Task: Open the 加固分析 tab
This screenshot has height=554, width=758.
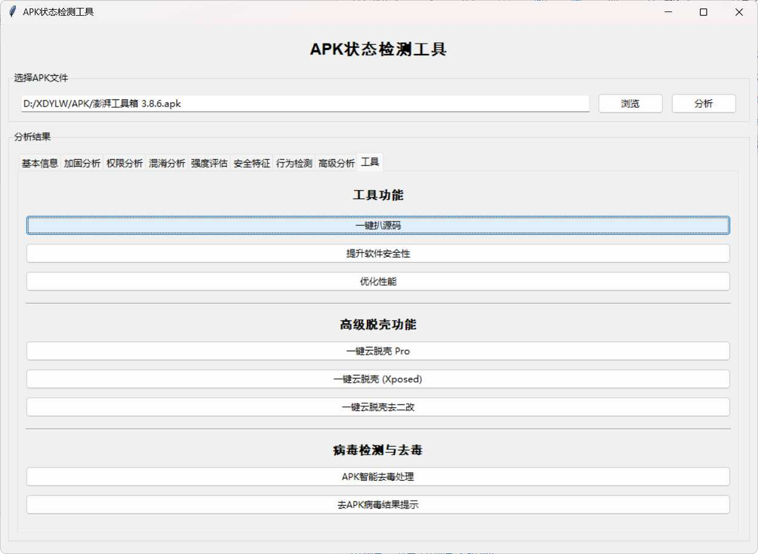Action: 82,162
